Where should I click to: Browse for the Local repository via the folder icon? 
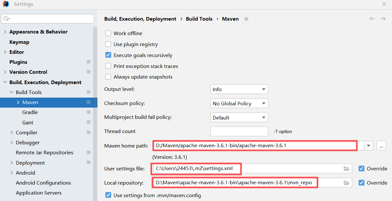[x=347, y=183]
